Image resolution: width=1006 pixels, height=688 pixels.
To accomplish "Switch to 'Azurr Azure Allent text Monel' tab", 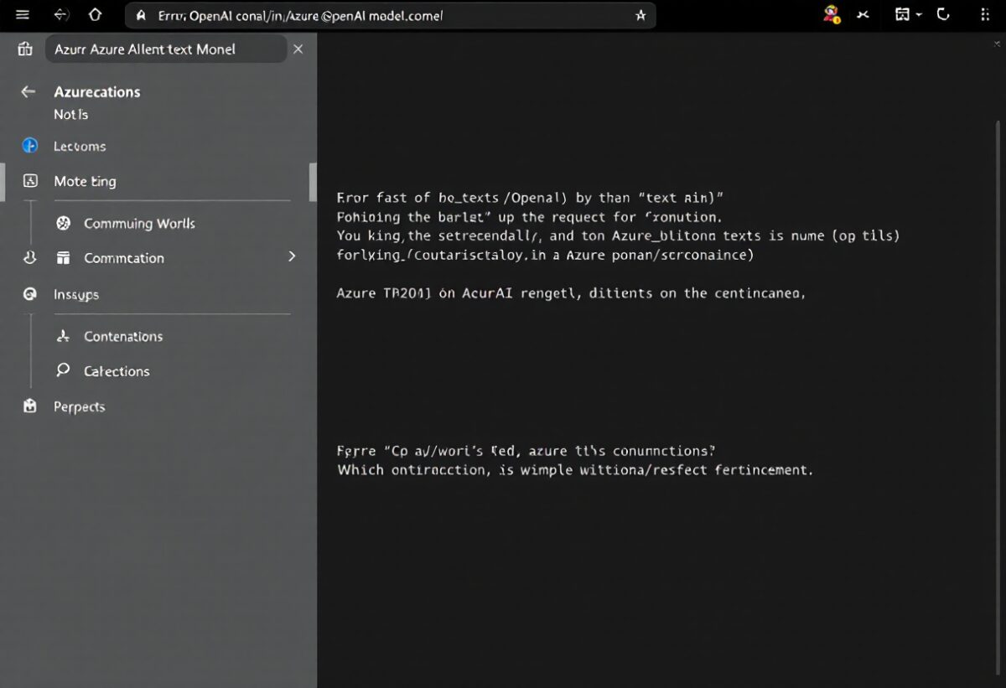I will pyautogui.click(x=166, y=49).
